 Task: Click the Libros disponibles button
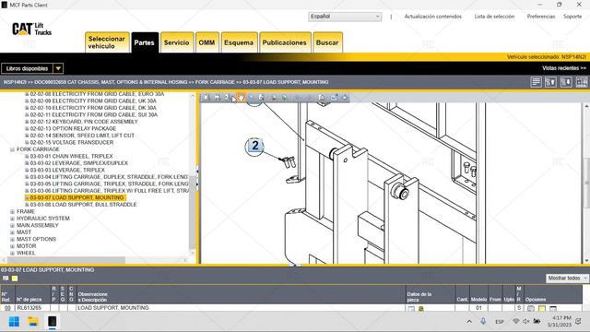point(27,68)
